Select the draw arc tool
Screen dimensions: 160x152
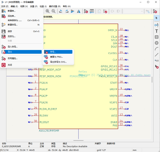[157, 49]
